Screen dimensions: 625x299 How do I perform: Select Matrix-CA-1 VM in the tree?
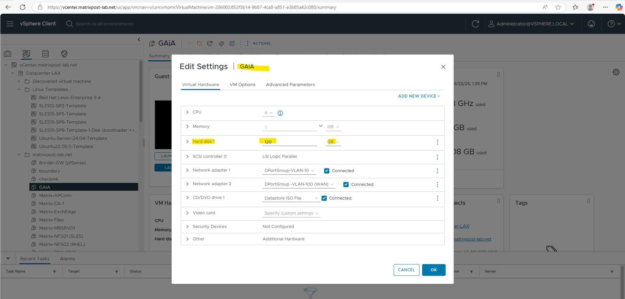(x=51, y=203)
